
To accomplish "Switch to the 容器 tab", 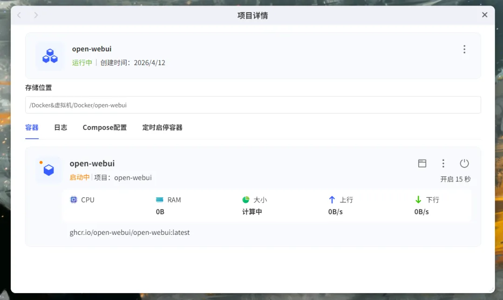I will click(32, 127).
